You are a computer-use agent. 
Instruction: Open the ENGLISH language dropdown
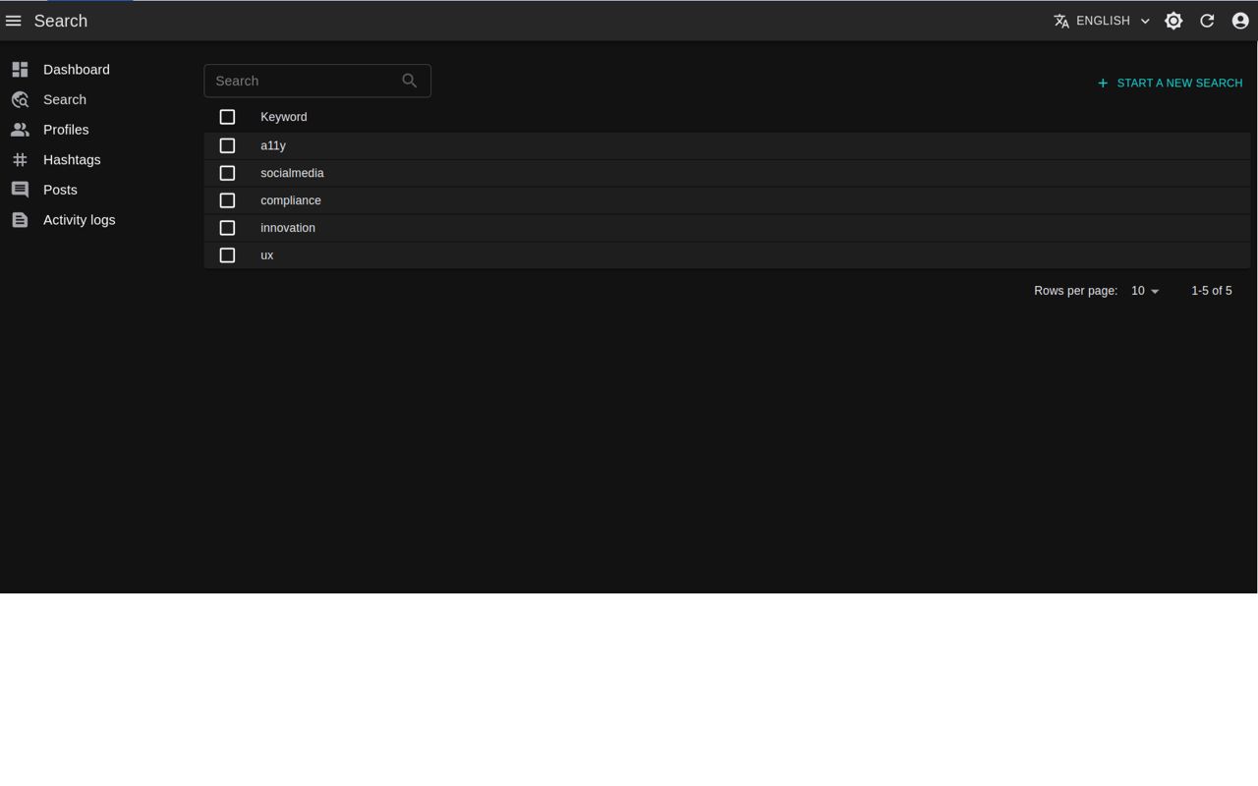point(1101,20)
